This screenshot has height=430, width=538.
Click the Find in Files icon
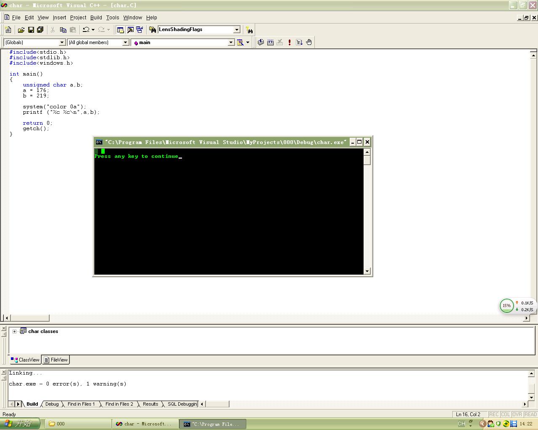[153, 30]
